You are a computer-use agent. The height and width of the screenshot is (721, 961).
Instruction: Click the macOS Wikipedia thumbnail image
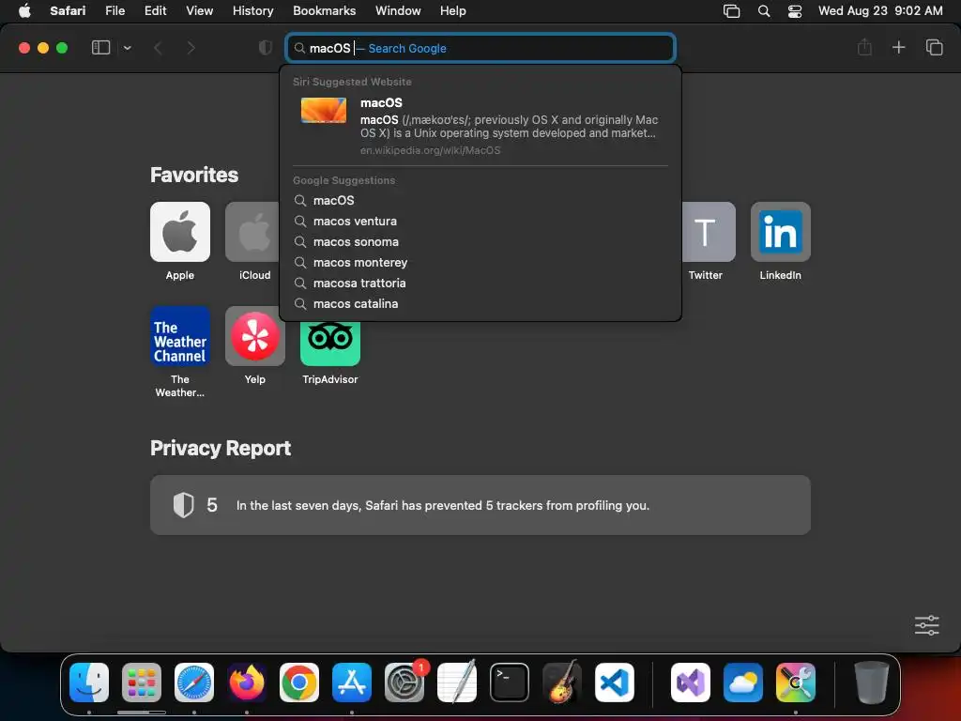[324, 111]
